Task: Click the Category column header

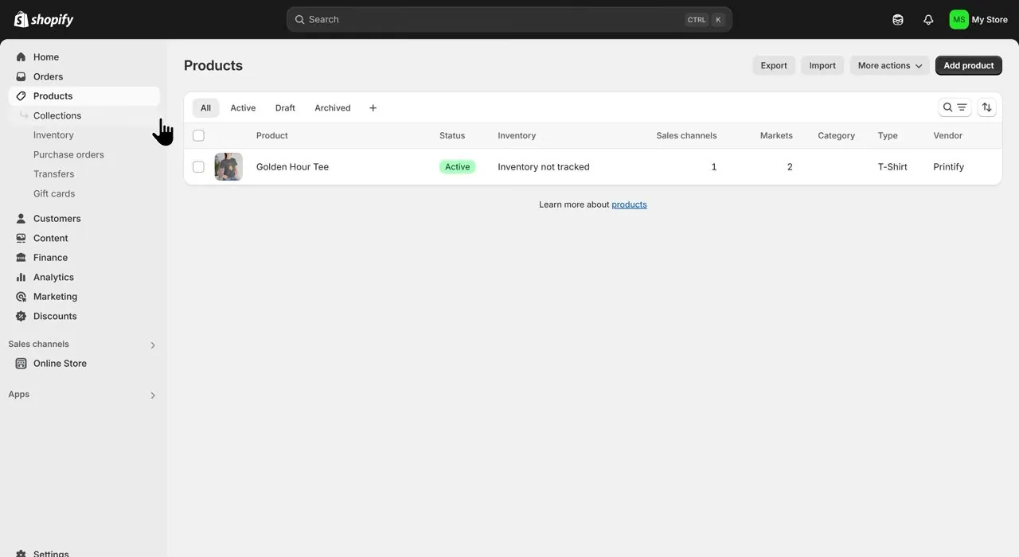Action: [836, 135]
